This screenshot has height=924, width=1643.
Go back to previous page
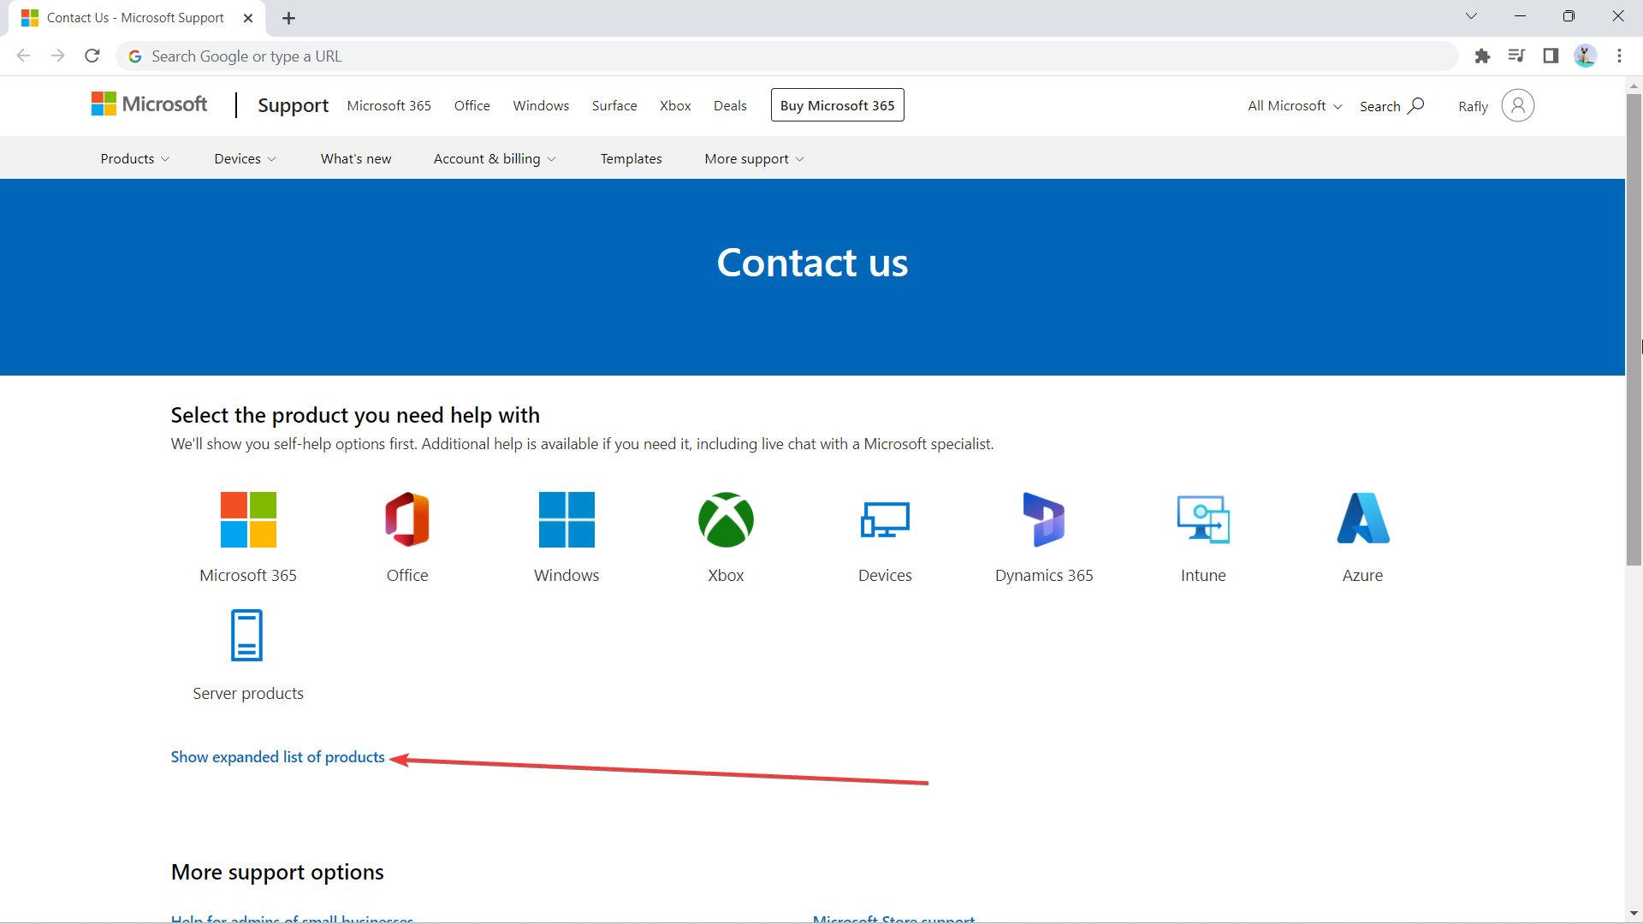(24, 56)
